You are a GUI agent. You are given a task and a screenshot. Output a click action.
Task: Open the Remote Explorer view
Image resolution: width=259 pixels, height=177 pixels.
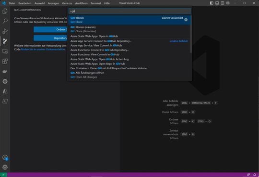(5, 51)
